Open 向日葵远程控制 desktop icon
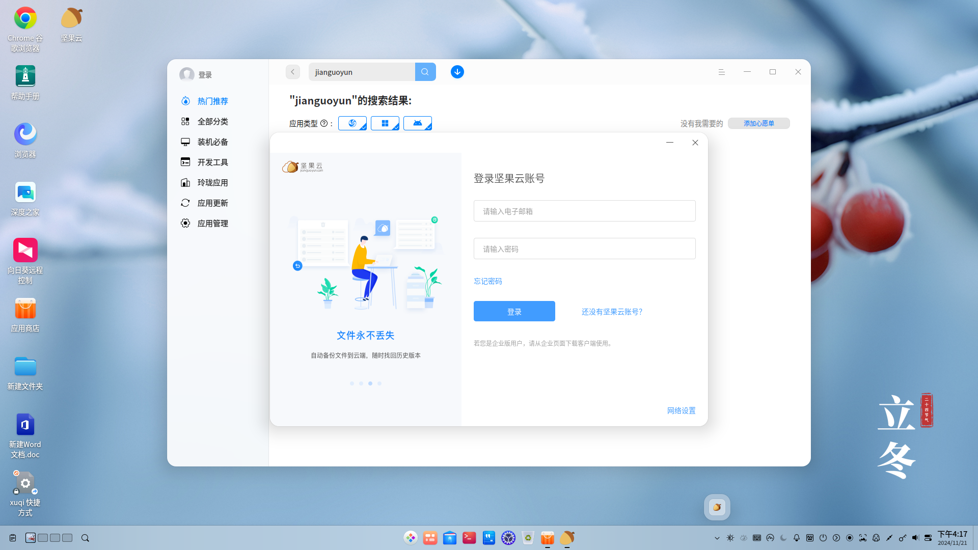 (25, 261)
